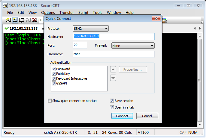Click 'Keyboard Interactive' label in list
This screenshot has width=206, height=138.
[71, 78]
